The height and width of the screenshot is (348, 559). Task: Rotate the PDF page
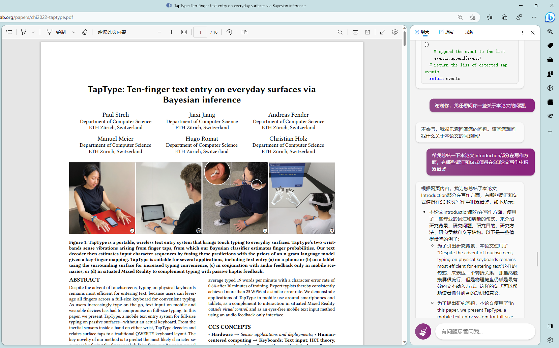click(229, 32)
